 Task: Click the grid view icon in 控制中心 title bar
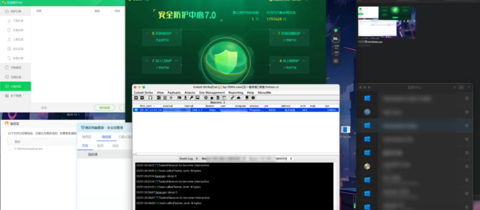click(454, 87)
